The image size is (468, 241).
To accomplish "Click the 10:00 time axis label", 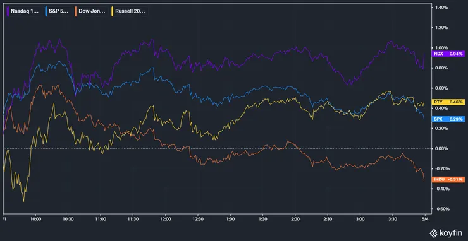I will 36,219.
